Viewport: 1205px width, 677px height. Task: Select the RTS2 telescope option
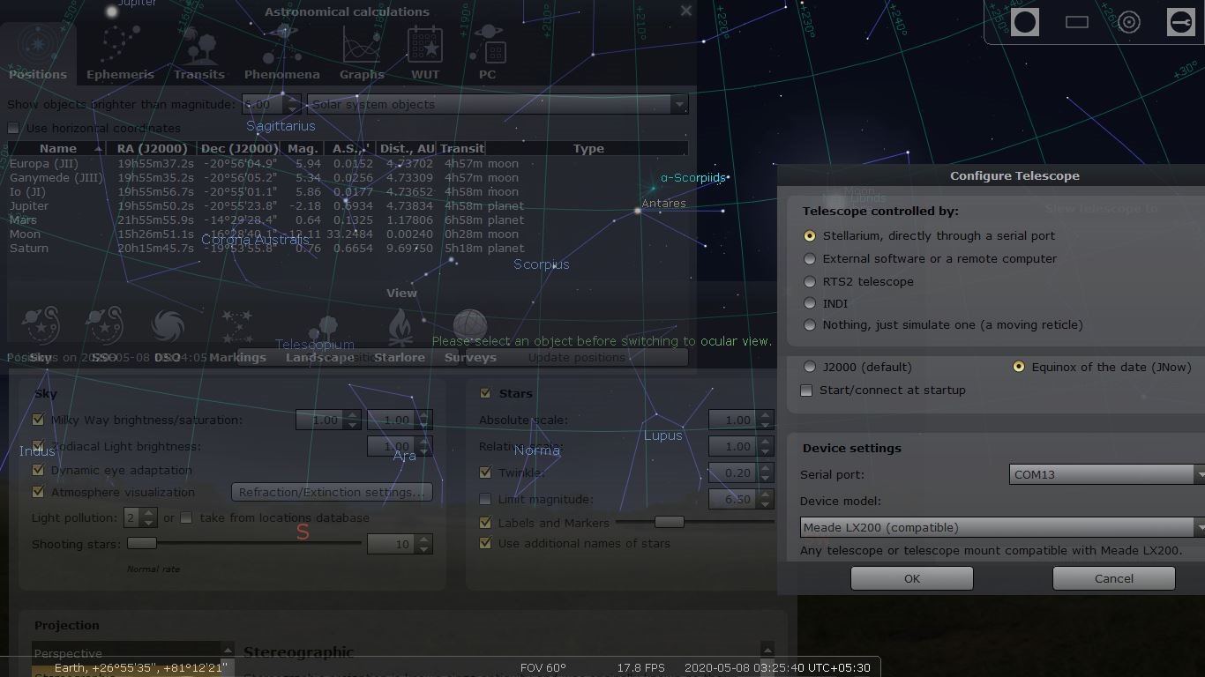pyautogui.click(x=810, y=281)
